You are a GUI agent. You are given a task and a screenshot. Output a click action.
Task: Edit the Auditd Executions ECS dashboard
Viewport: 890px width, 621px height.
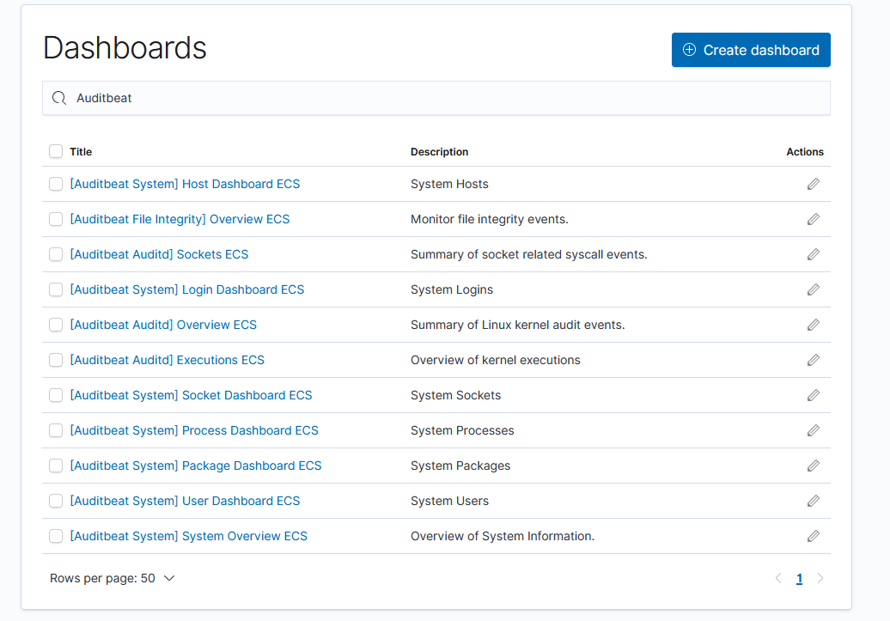click(813, 360)
